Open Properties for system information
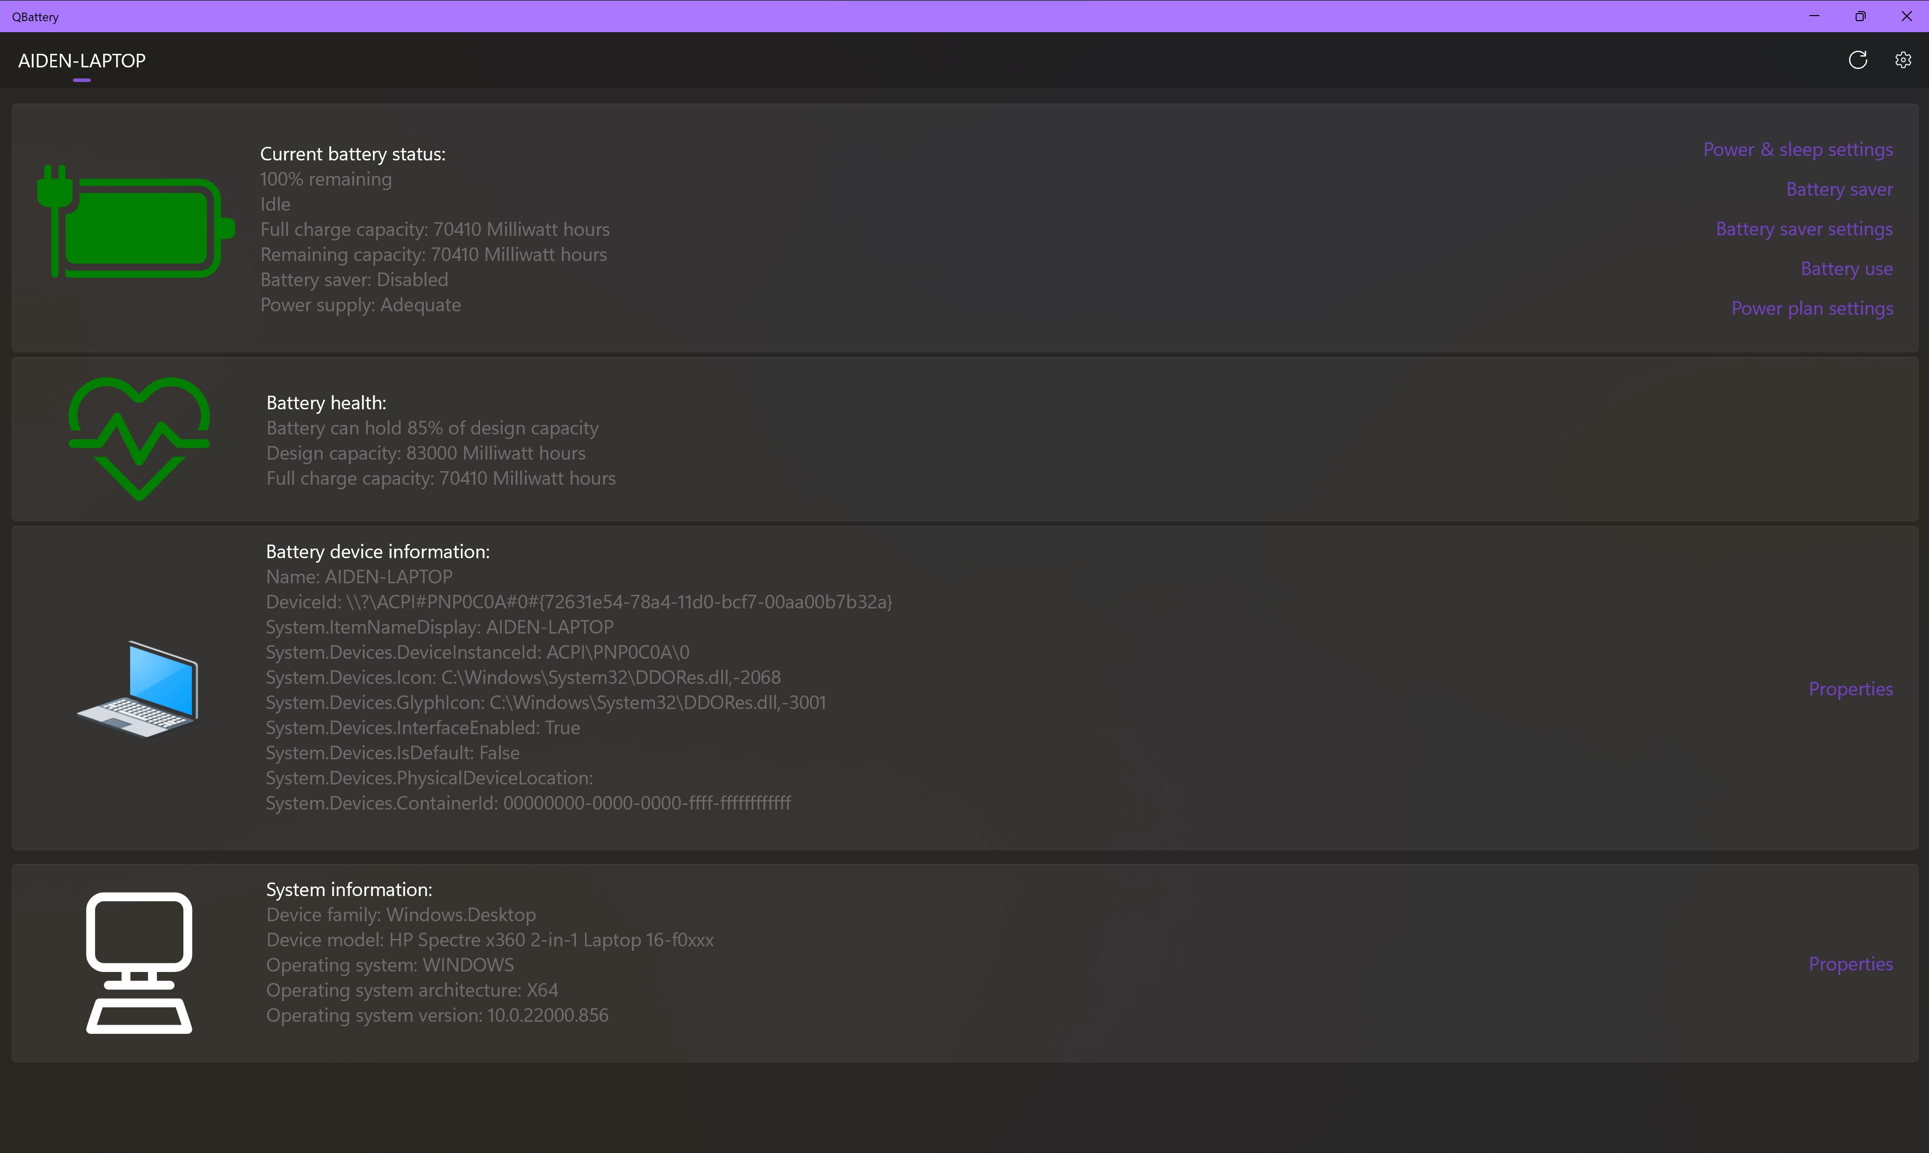The image size is (1929, 1153). (x=1850, y=963)
